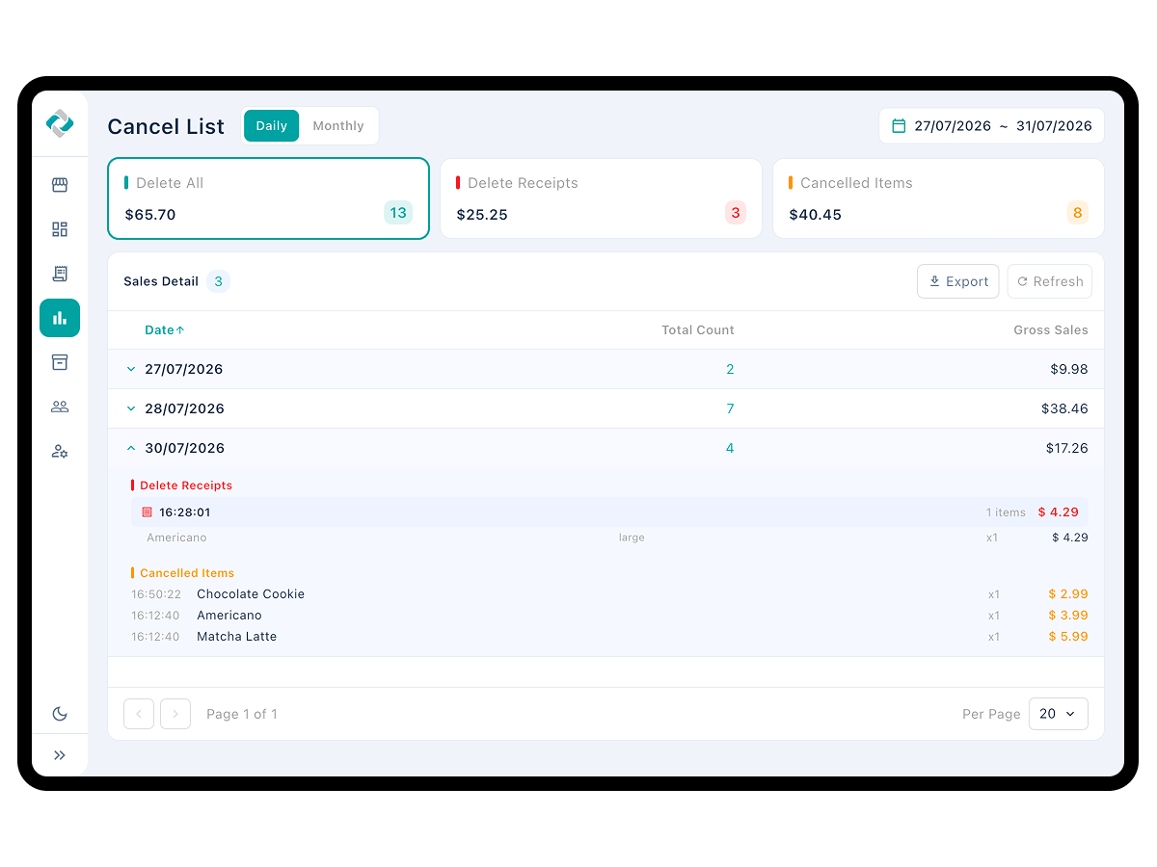1157x867 pixels.
Task: Select the Delete All summary card
Action: (x=269, y=198)
